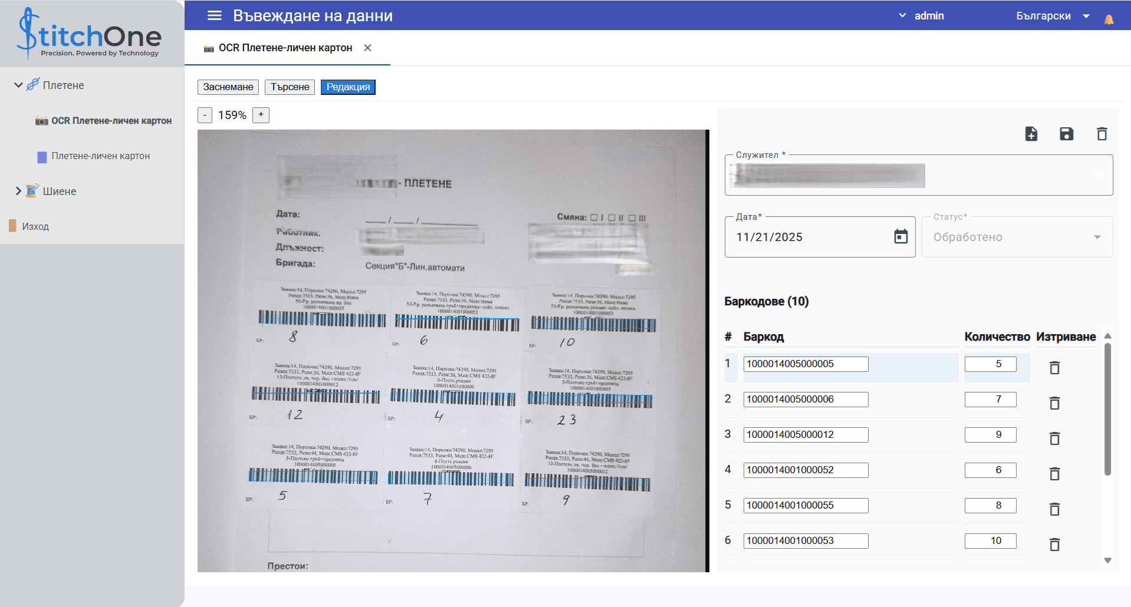Open the date picker calendar icon
1131x607 pixels.
point(900,237)
